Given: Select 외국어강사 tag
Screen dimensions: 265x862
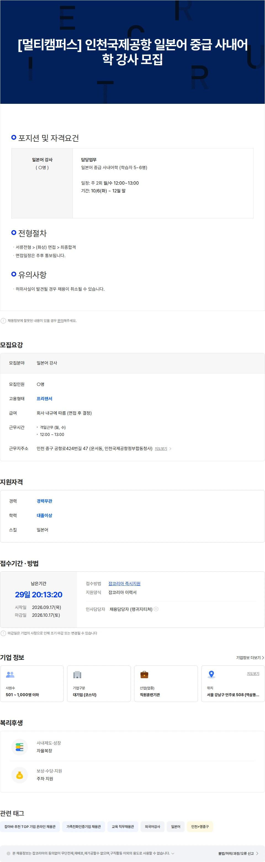Looking at the screenshot, I should pos(153,827).
